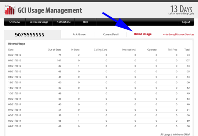Switch to the At A Glance tab

tap(79, 35)
